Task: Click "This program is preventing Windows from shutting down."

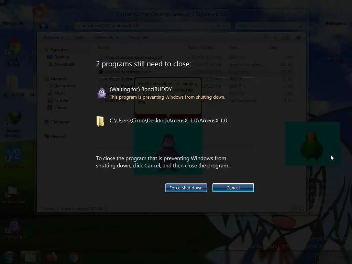Action: [x=167, y=97]
